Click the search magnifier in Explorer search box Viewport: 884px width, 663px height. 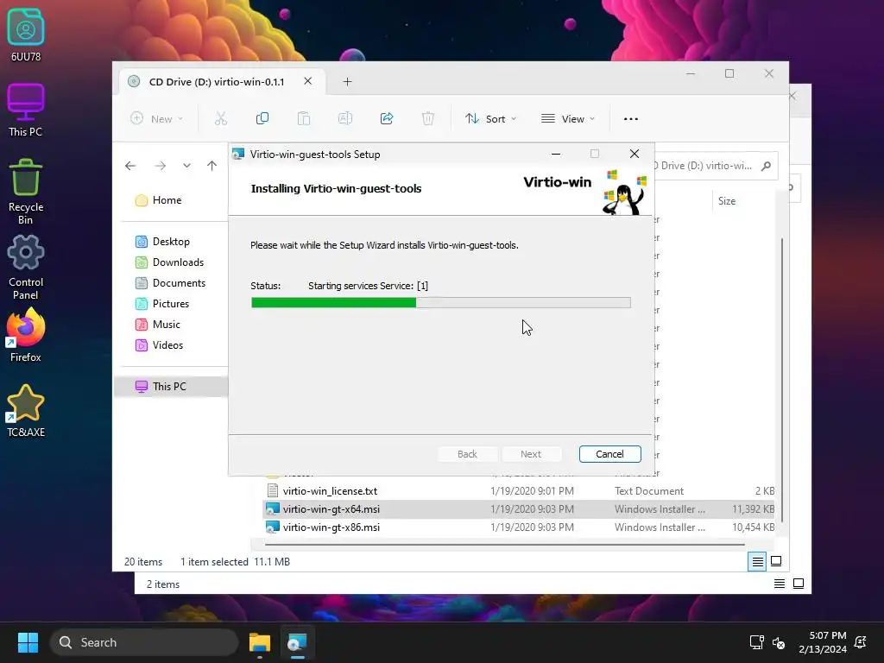(x=766, y=166)
